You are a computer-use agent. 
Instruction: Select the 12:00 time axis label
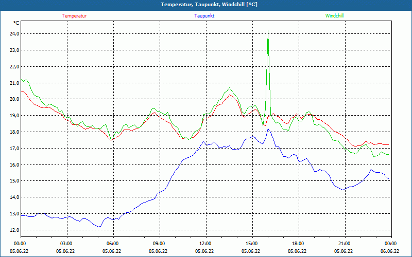pyautogui.click(x=205, y=244)
